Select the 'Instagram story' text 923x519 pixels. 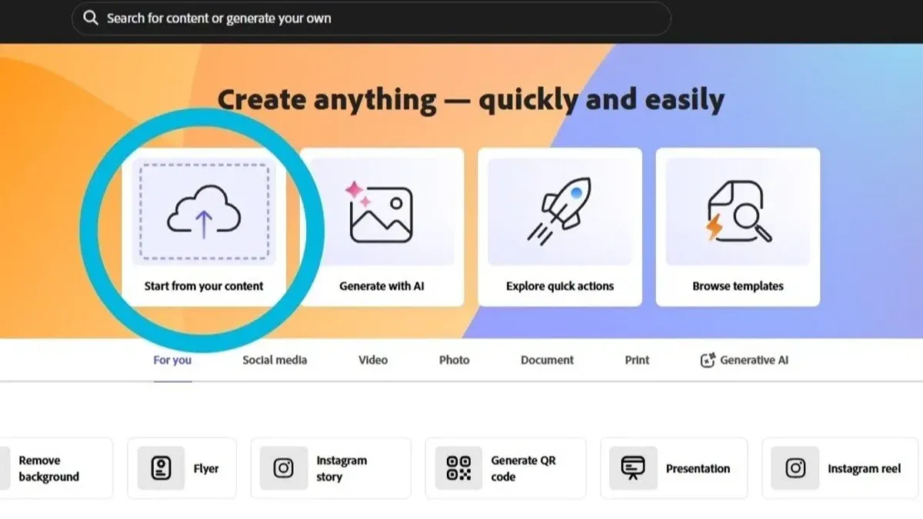(x=342, y=468)
